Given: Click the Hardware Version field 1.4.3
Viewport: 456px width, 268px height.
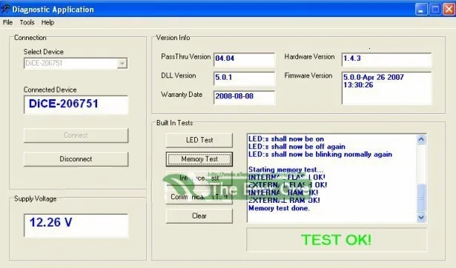Looking at the screenshot, I should 387,59.
